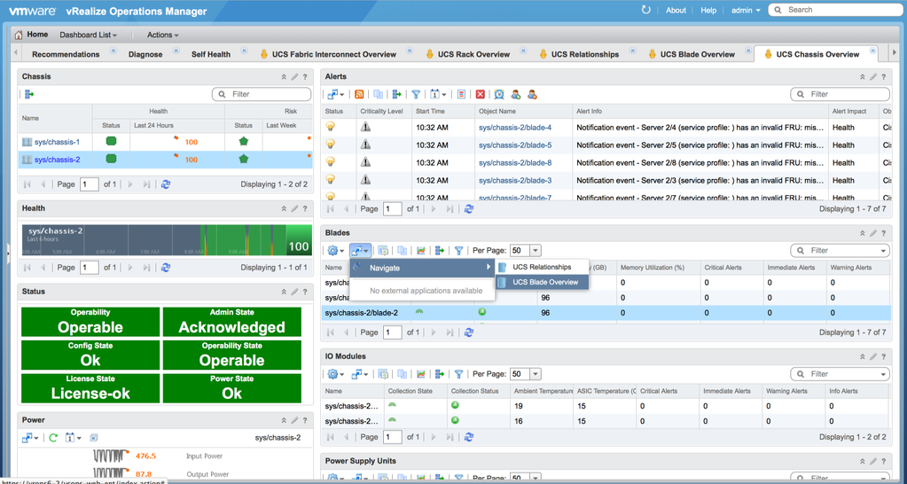Open the date range dropdown in Alerts toolbar
This screenshot has width=907, height=484.
pos(438,94)
